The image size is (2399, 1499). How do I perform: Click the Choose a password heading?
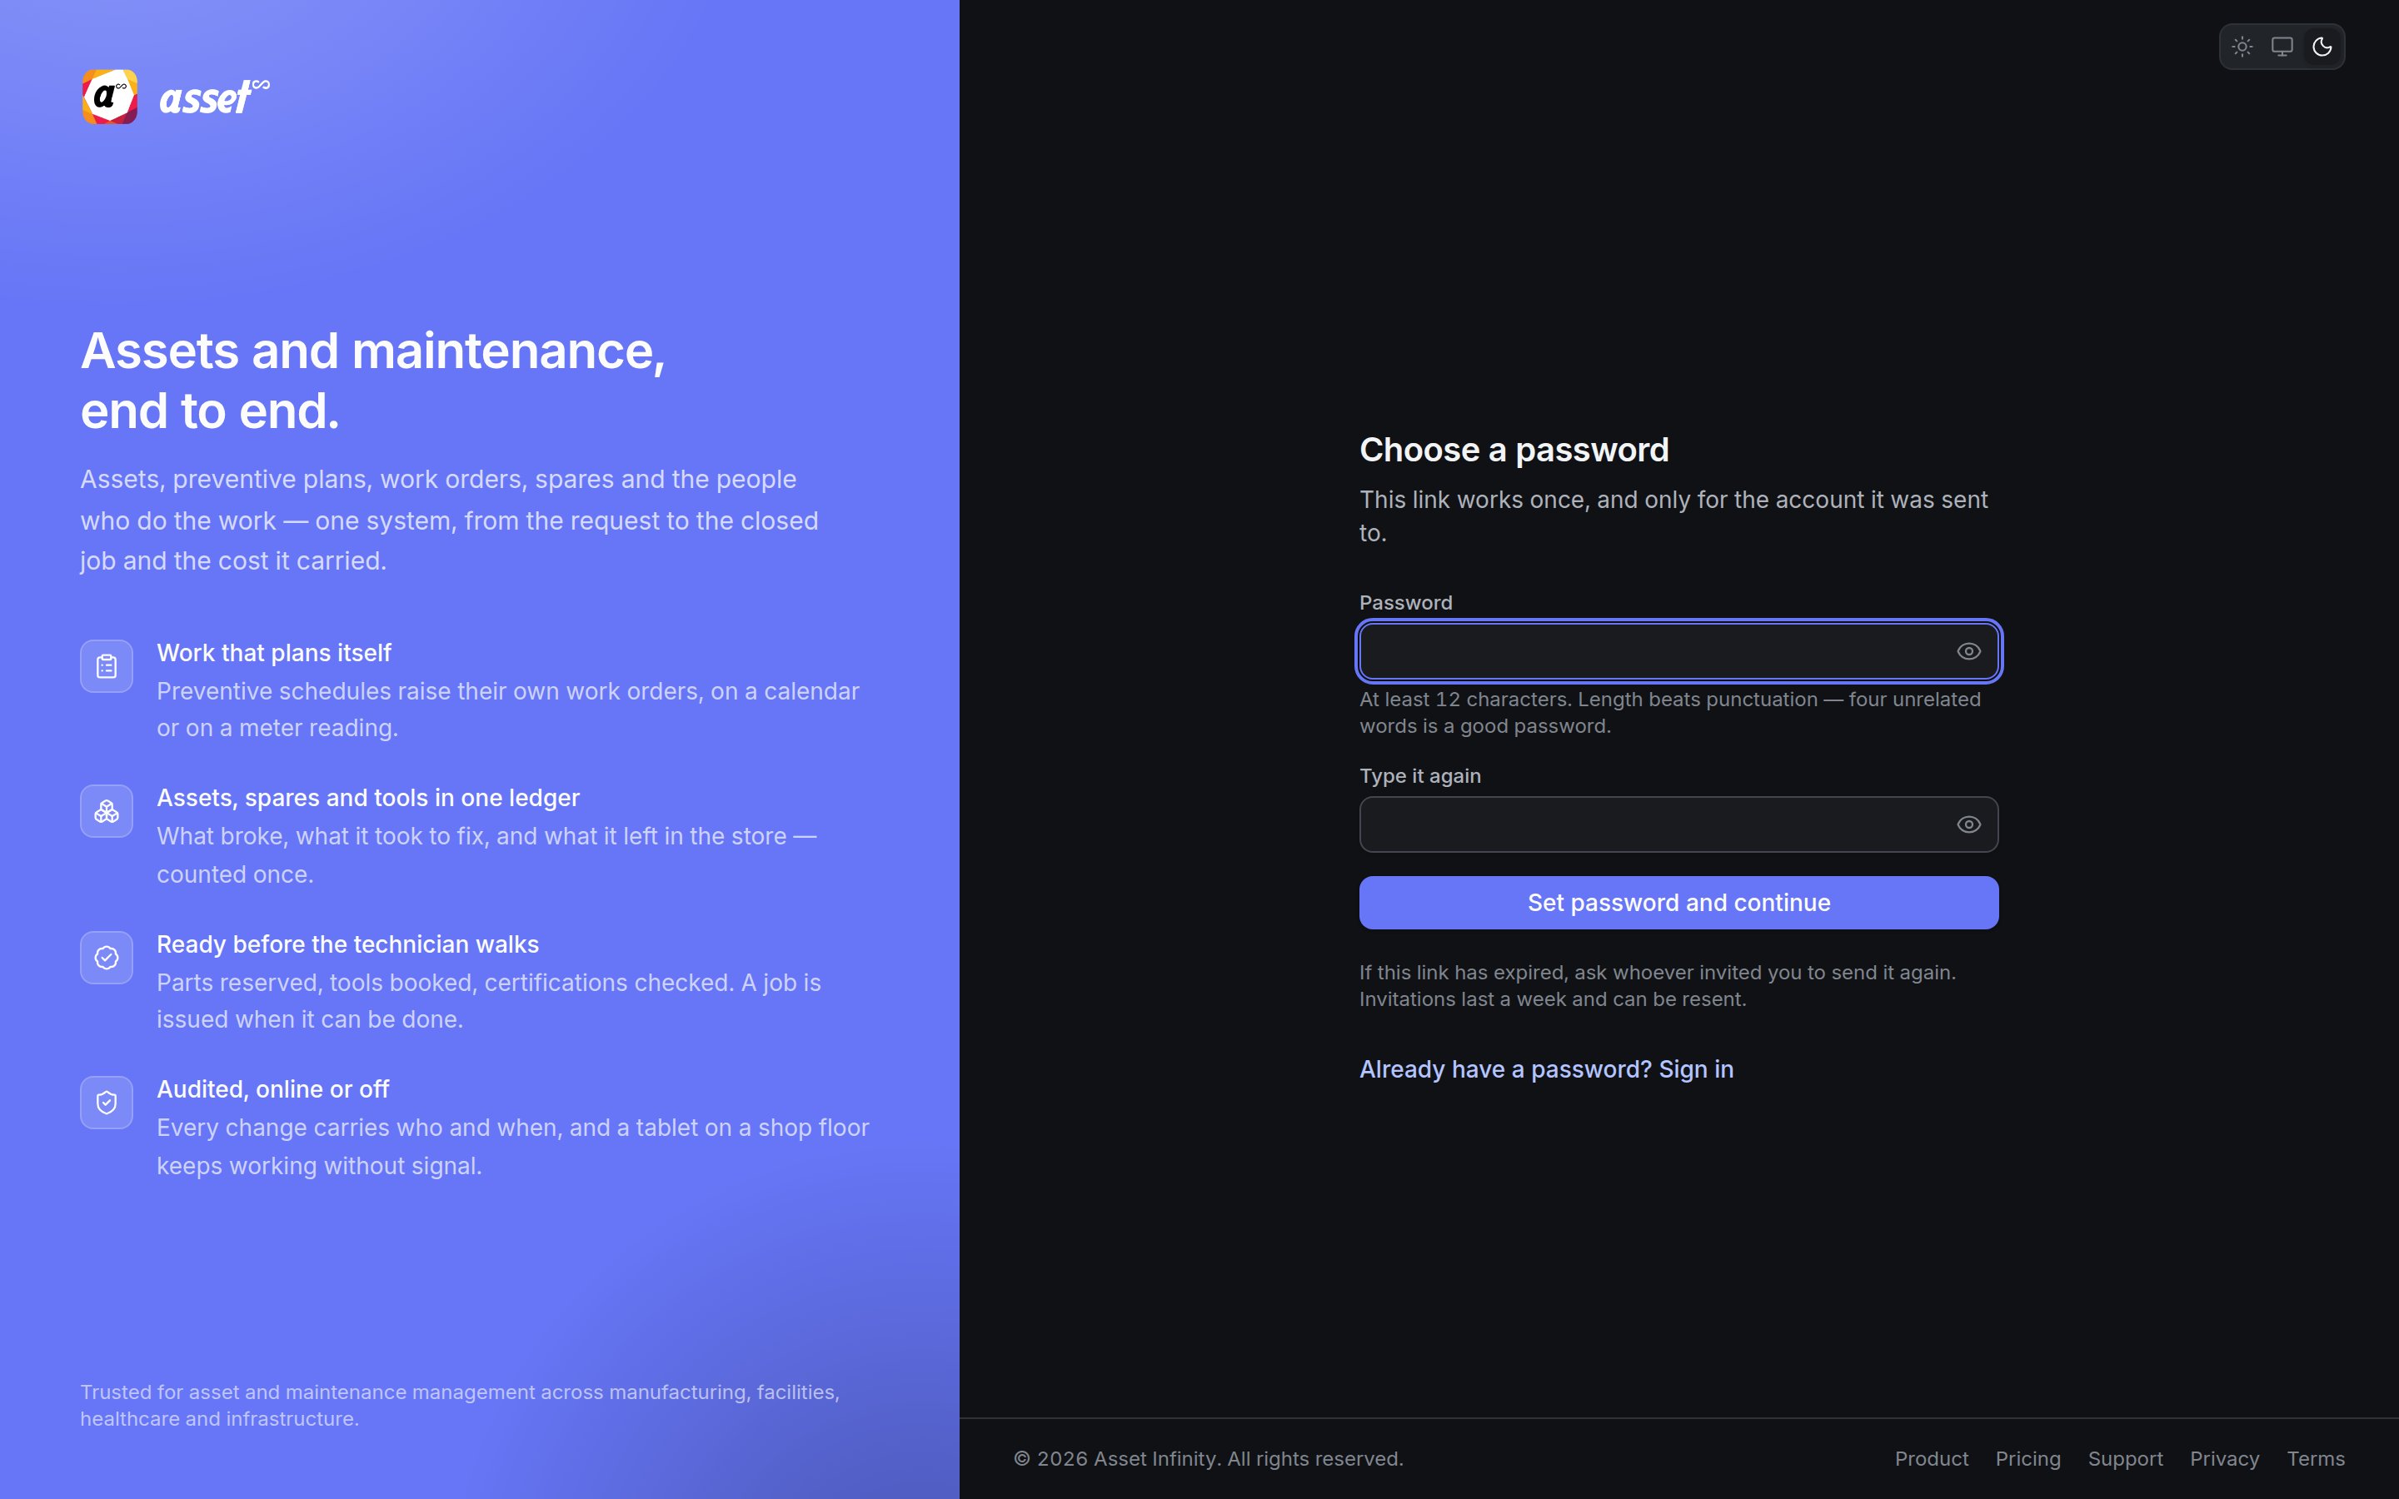tap(1514, 450)
